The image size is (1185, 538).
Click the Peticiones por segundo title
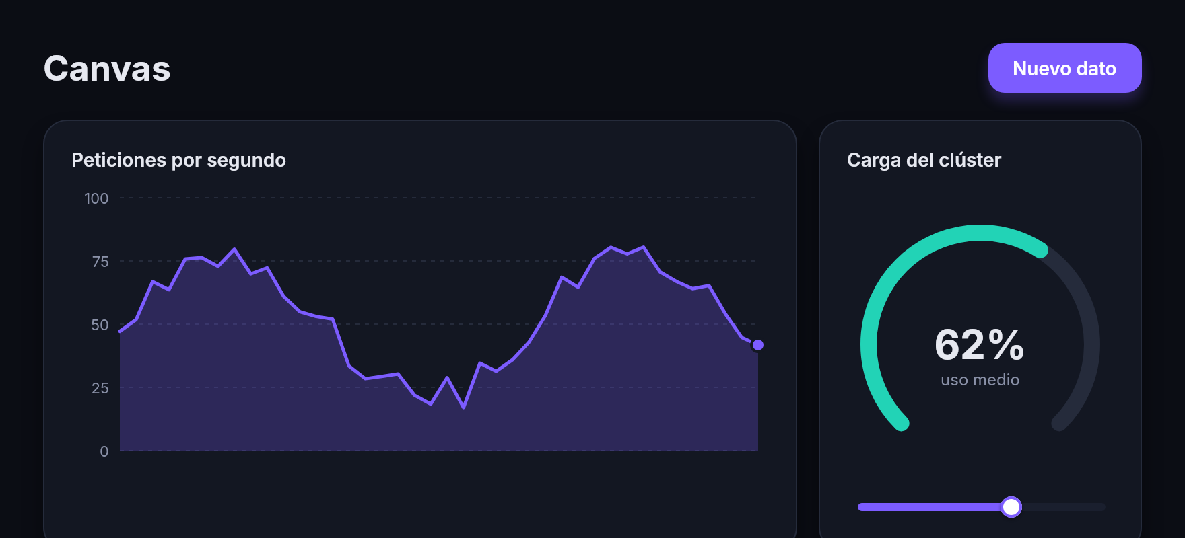tap(178, 160)
